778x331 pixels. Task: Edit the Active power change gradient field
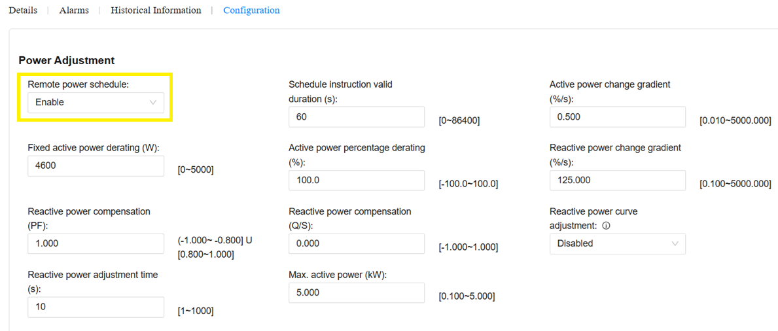coord(617,117)
